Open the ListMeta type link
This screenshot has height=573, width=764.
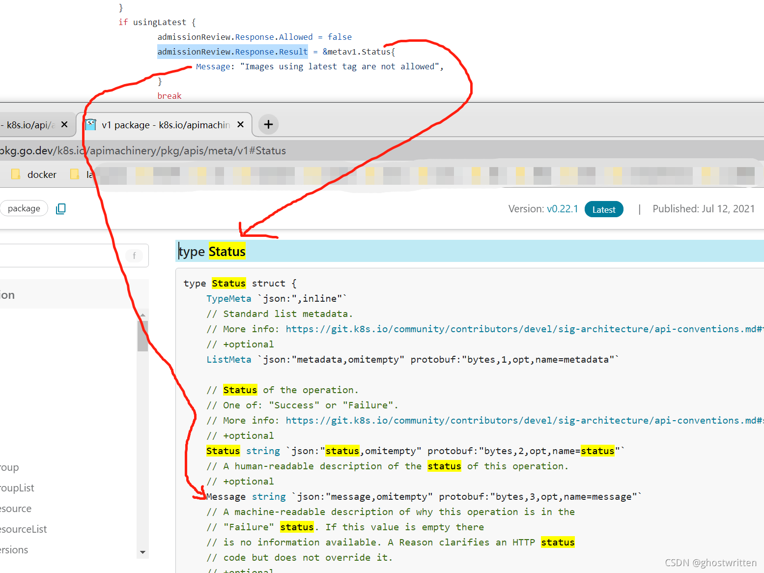point(228,360)
